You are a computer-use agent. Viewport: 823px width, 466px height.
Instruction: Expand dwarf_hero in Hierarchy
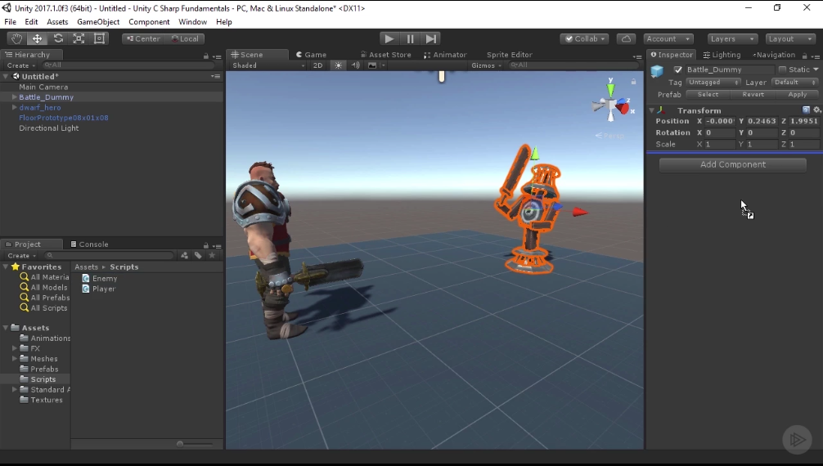coord(14,108)
